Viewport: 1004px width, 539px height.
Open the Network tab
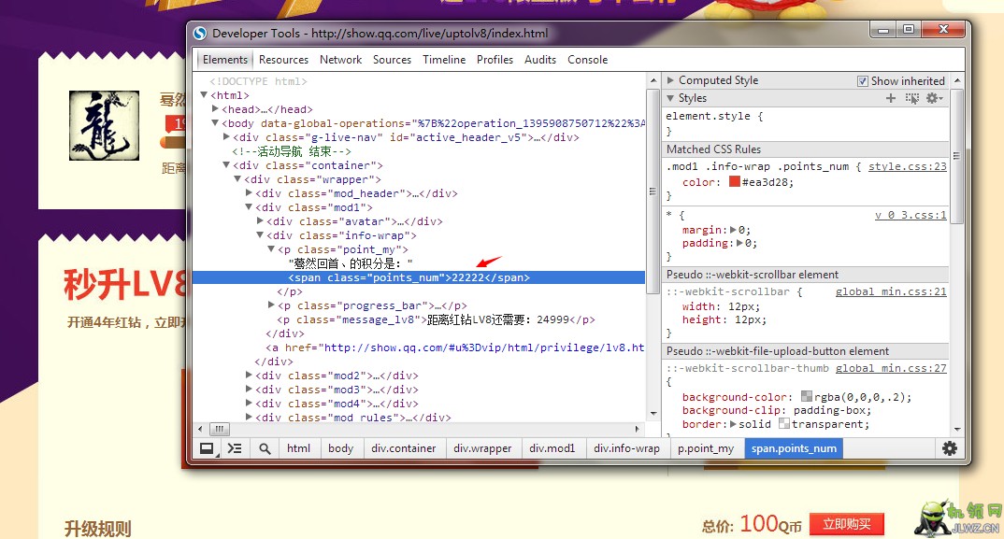(340, 60)
